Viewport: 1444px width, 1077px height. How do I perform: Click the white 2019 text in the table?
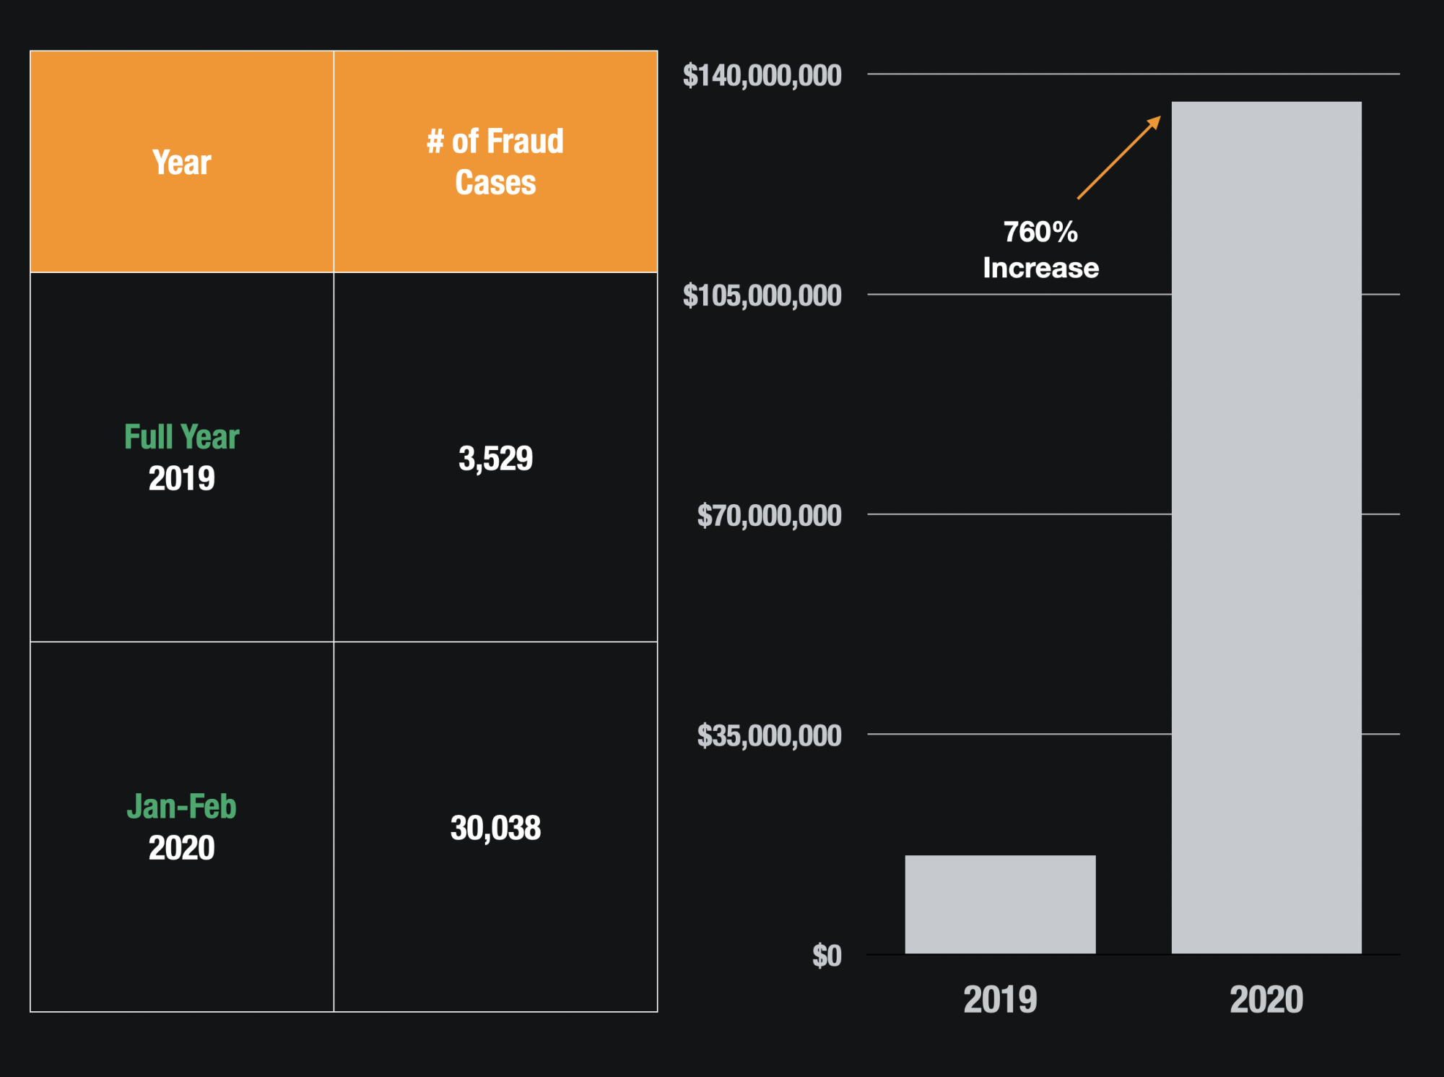point(182,478)
